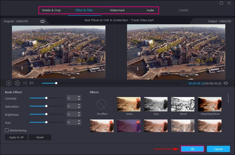Image resolution: width=235 pixels, height=155 pixels.
Task: Click the Play button
Action: click(x=9, y=83)
